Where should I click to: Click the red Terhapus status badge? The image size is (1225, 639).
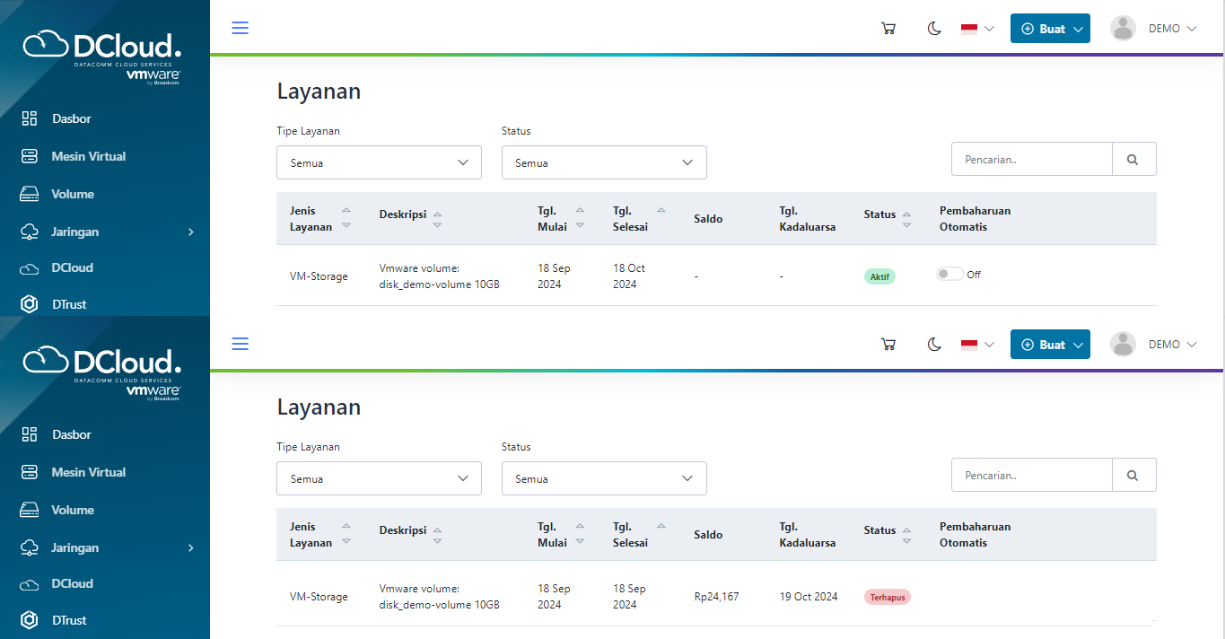(887, 597)
